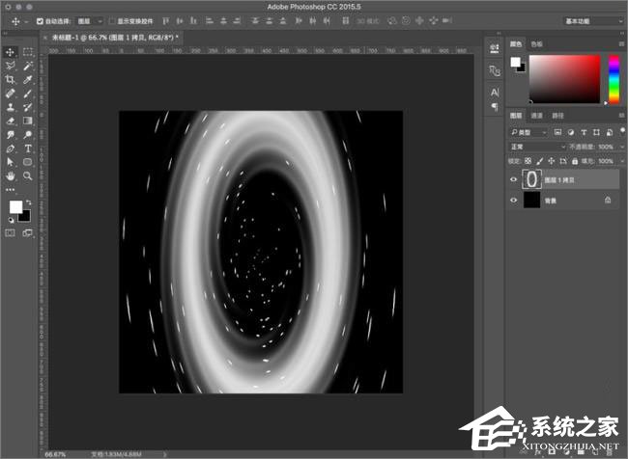Switch to the 通道 tab

[538, 116]
